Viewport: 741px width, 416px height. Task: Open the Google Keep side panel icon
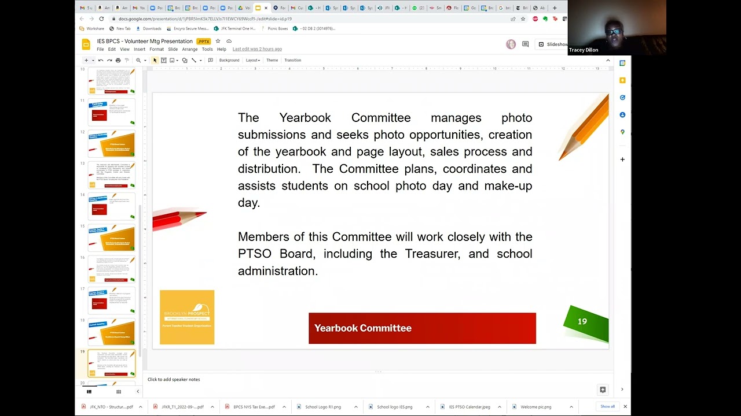point(622,80)
